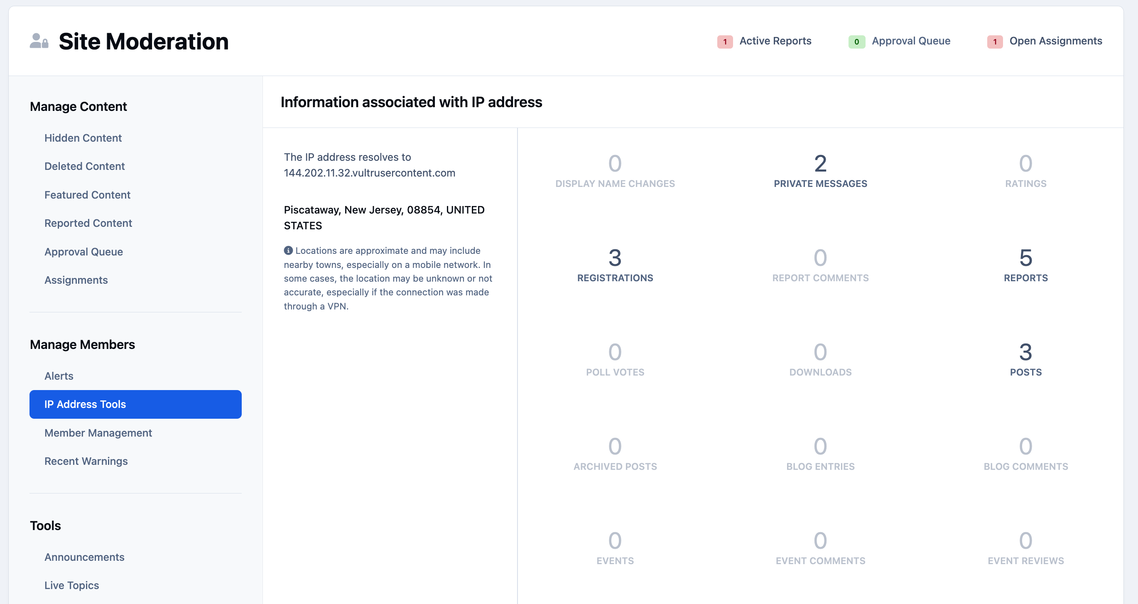View the 2 Private Messages

[820, 171]
